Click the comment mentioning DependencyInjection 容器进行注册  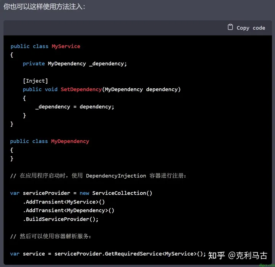pos(98,176)
